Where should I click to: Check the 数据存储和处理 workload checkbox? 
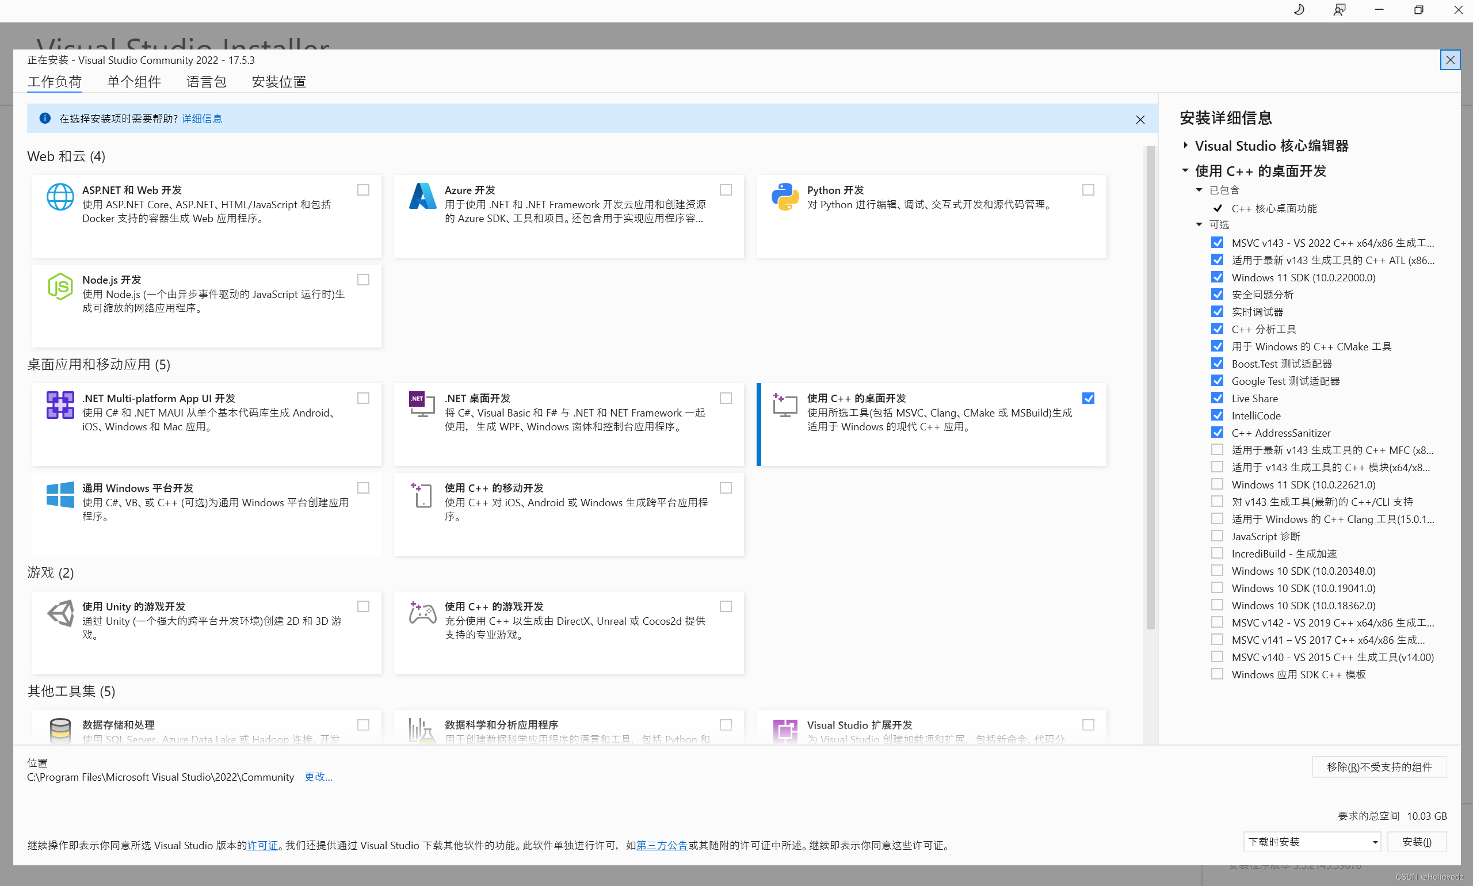click(363, 725)
